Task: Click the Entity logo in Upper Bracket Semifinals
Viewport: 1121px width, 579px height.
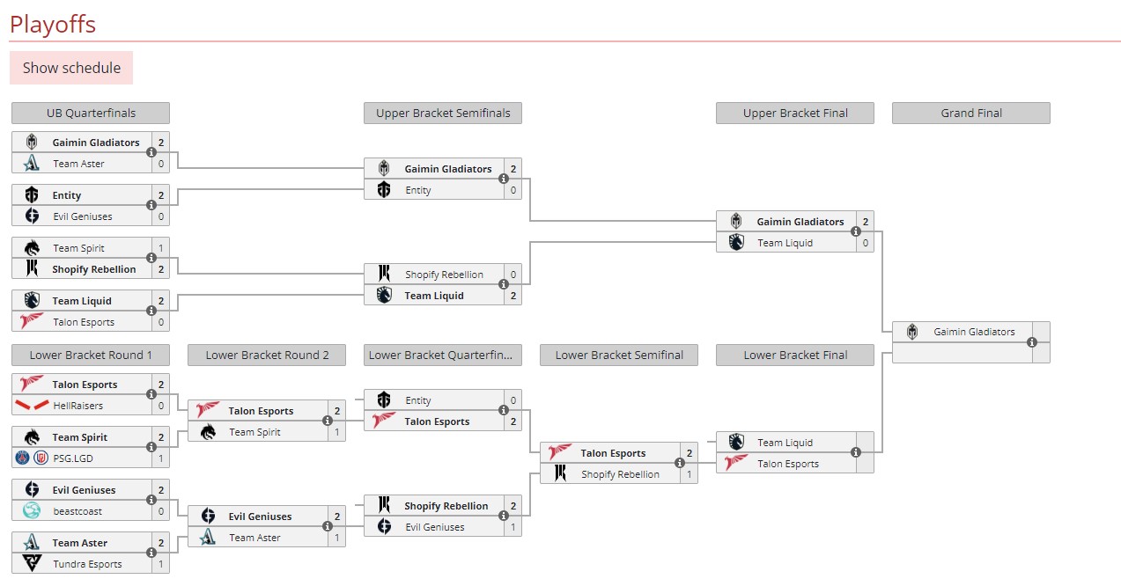Action: 384,189
